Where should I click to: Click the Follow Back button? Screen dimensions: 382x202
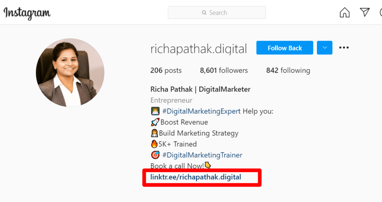coord(285,47)
